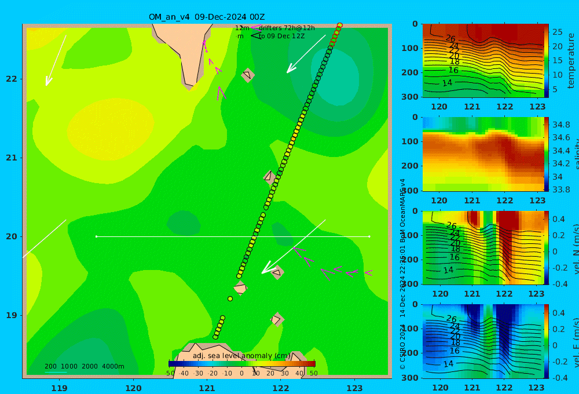Click the sea level anomaly color bar
This screenshot has width=579, height=394.
coord(242,364)
